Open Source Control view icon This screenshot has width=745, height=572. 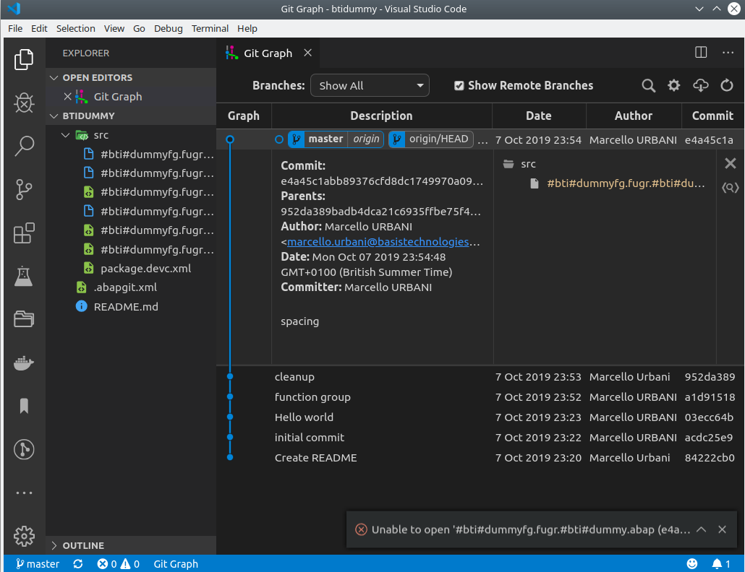pos(24,189)
